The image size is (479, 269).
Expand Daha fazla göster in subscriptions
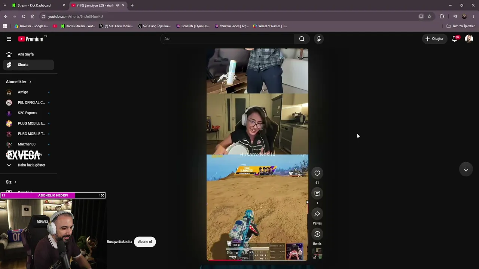pyautogui.click(x=28, y=165)
